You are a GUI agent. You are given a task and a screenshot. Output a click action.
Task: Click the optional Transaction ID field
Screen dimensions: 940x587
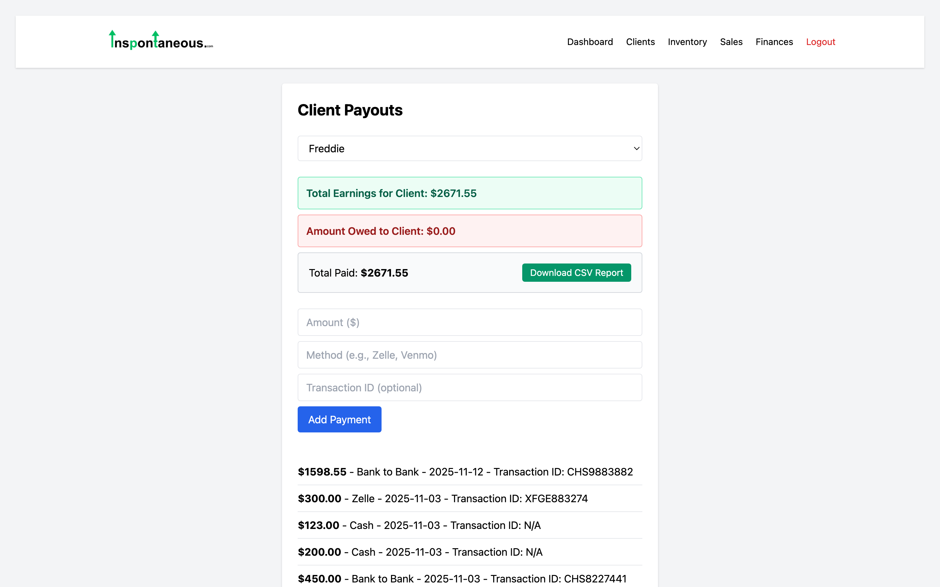[x=469, y=387]
